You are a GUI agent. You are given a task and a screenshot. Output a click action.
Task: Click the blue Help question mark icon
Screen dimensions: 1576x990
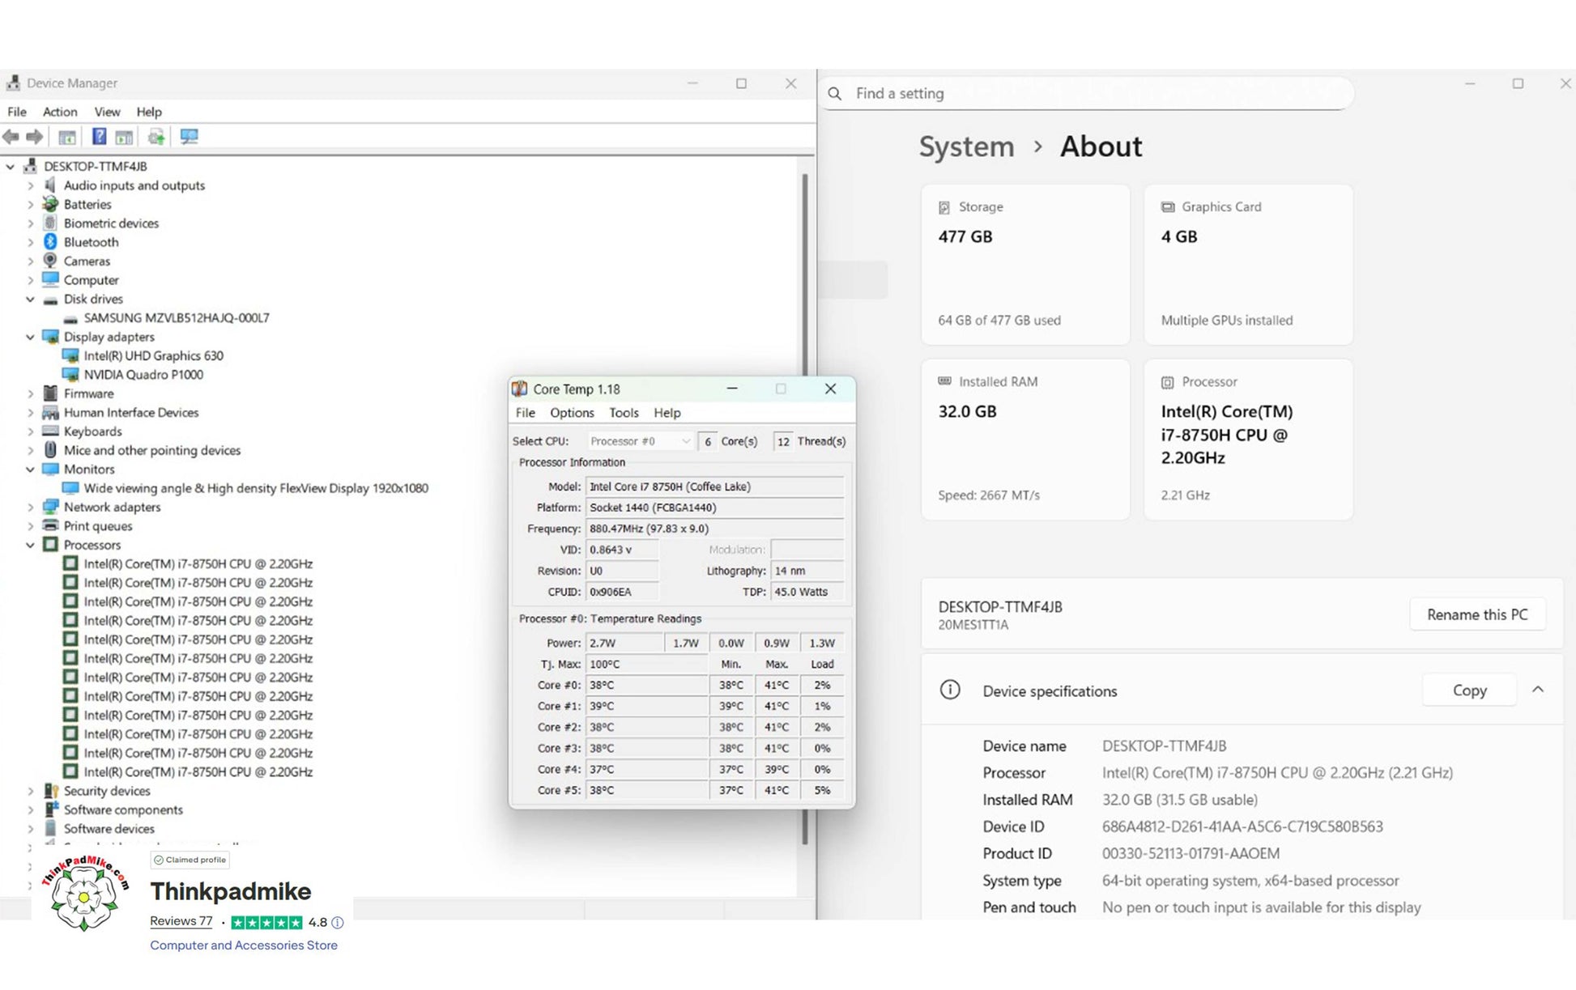pos(99,137)
